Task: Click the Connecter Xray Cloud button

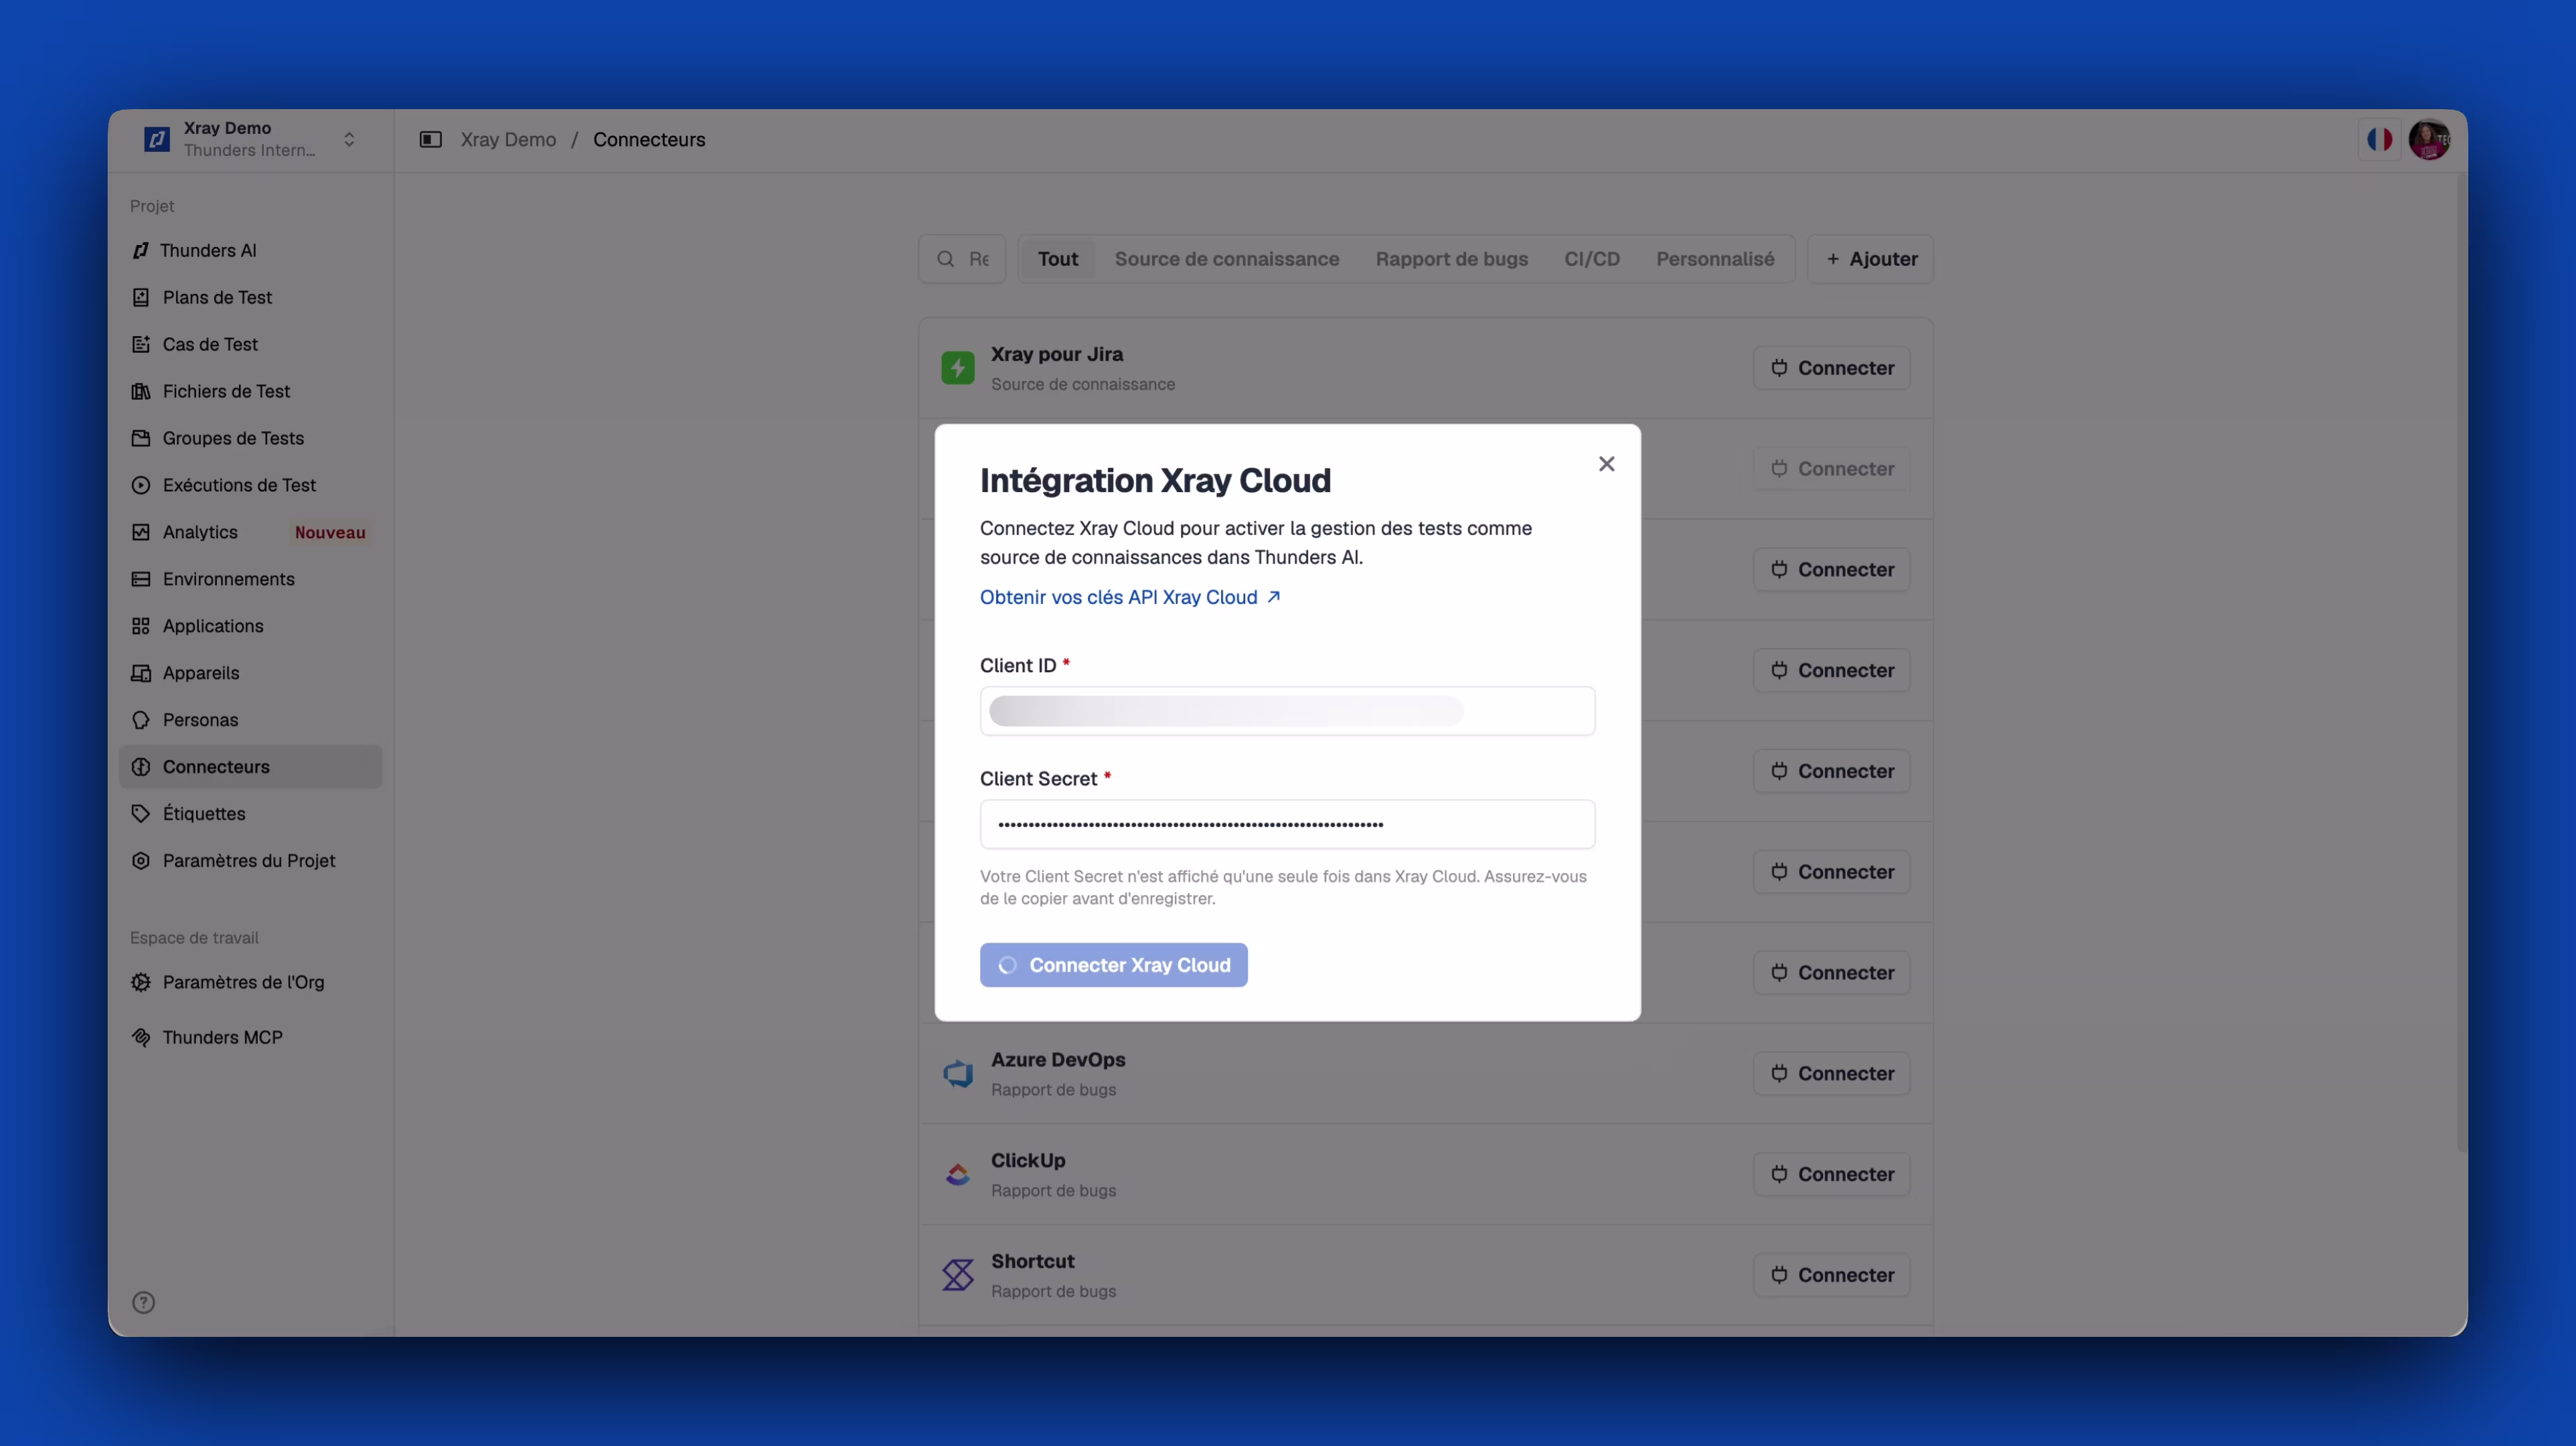Action: 1113,965
